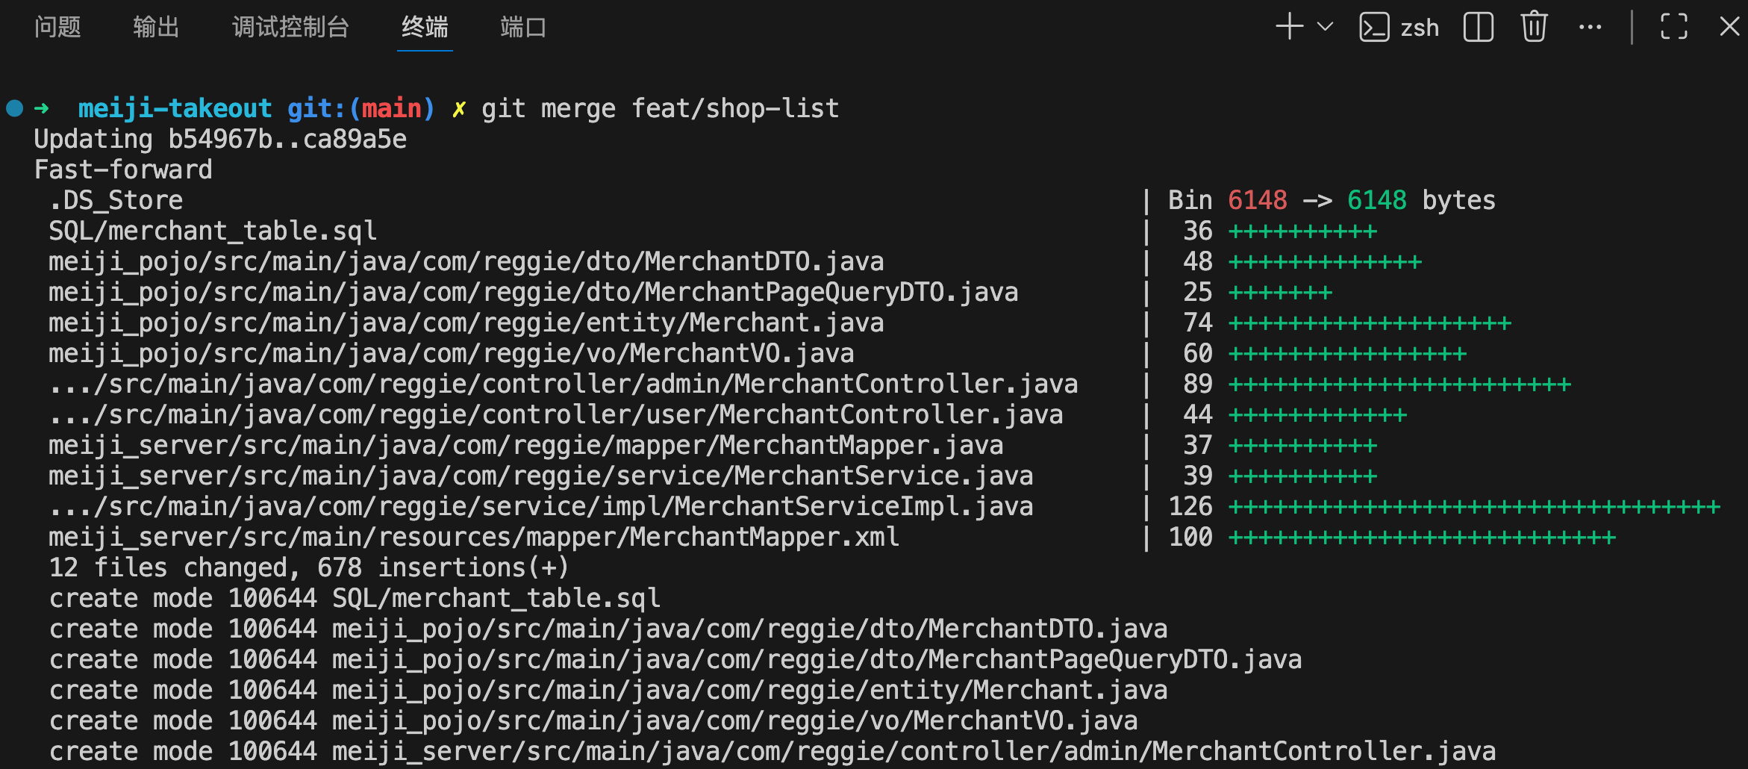Select the 调试控制台 tab

(x=290, y=28)
